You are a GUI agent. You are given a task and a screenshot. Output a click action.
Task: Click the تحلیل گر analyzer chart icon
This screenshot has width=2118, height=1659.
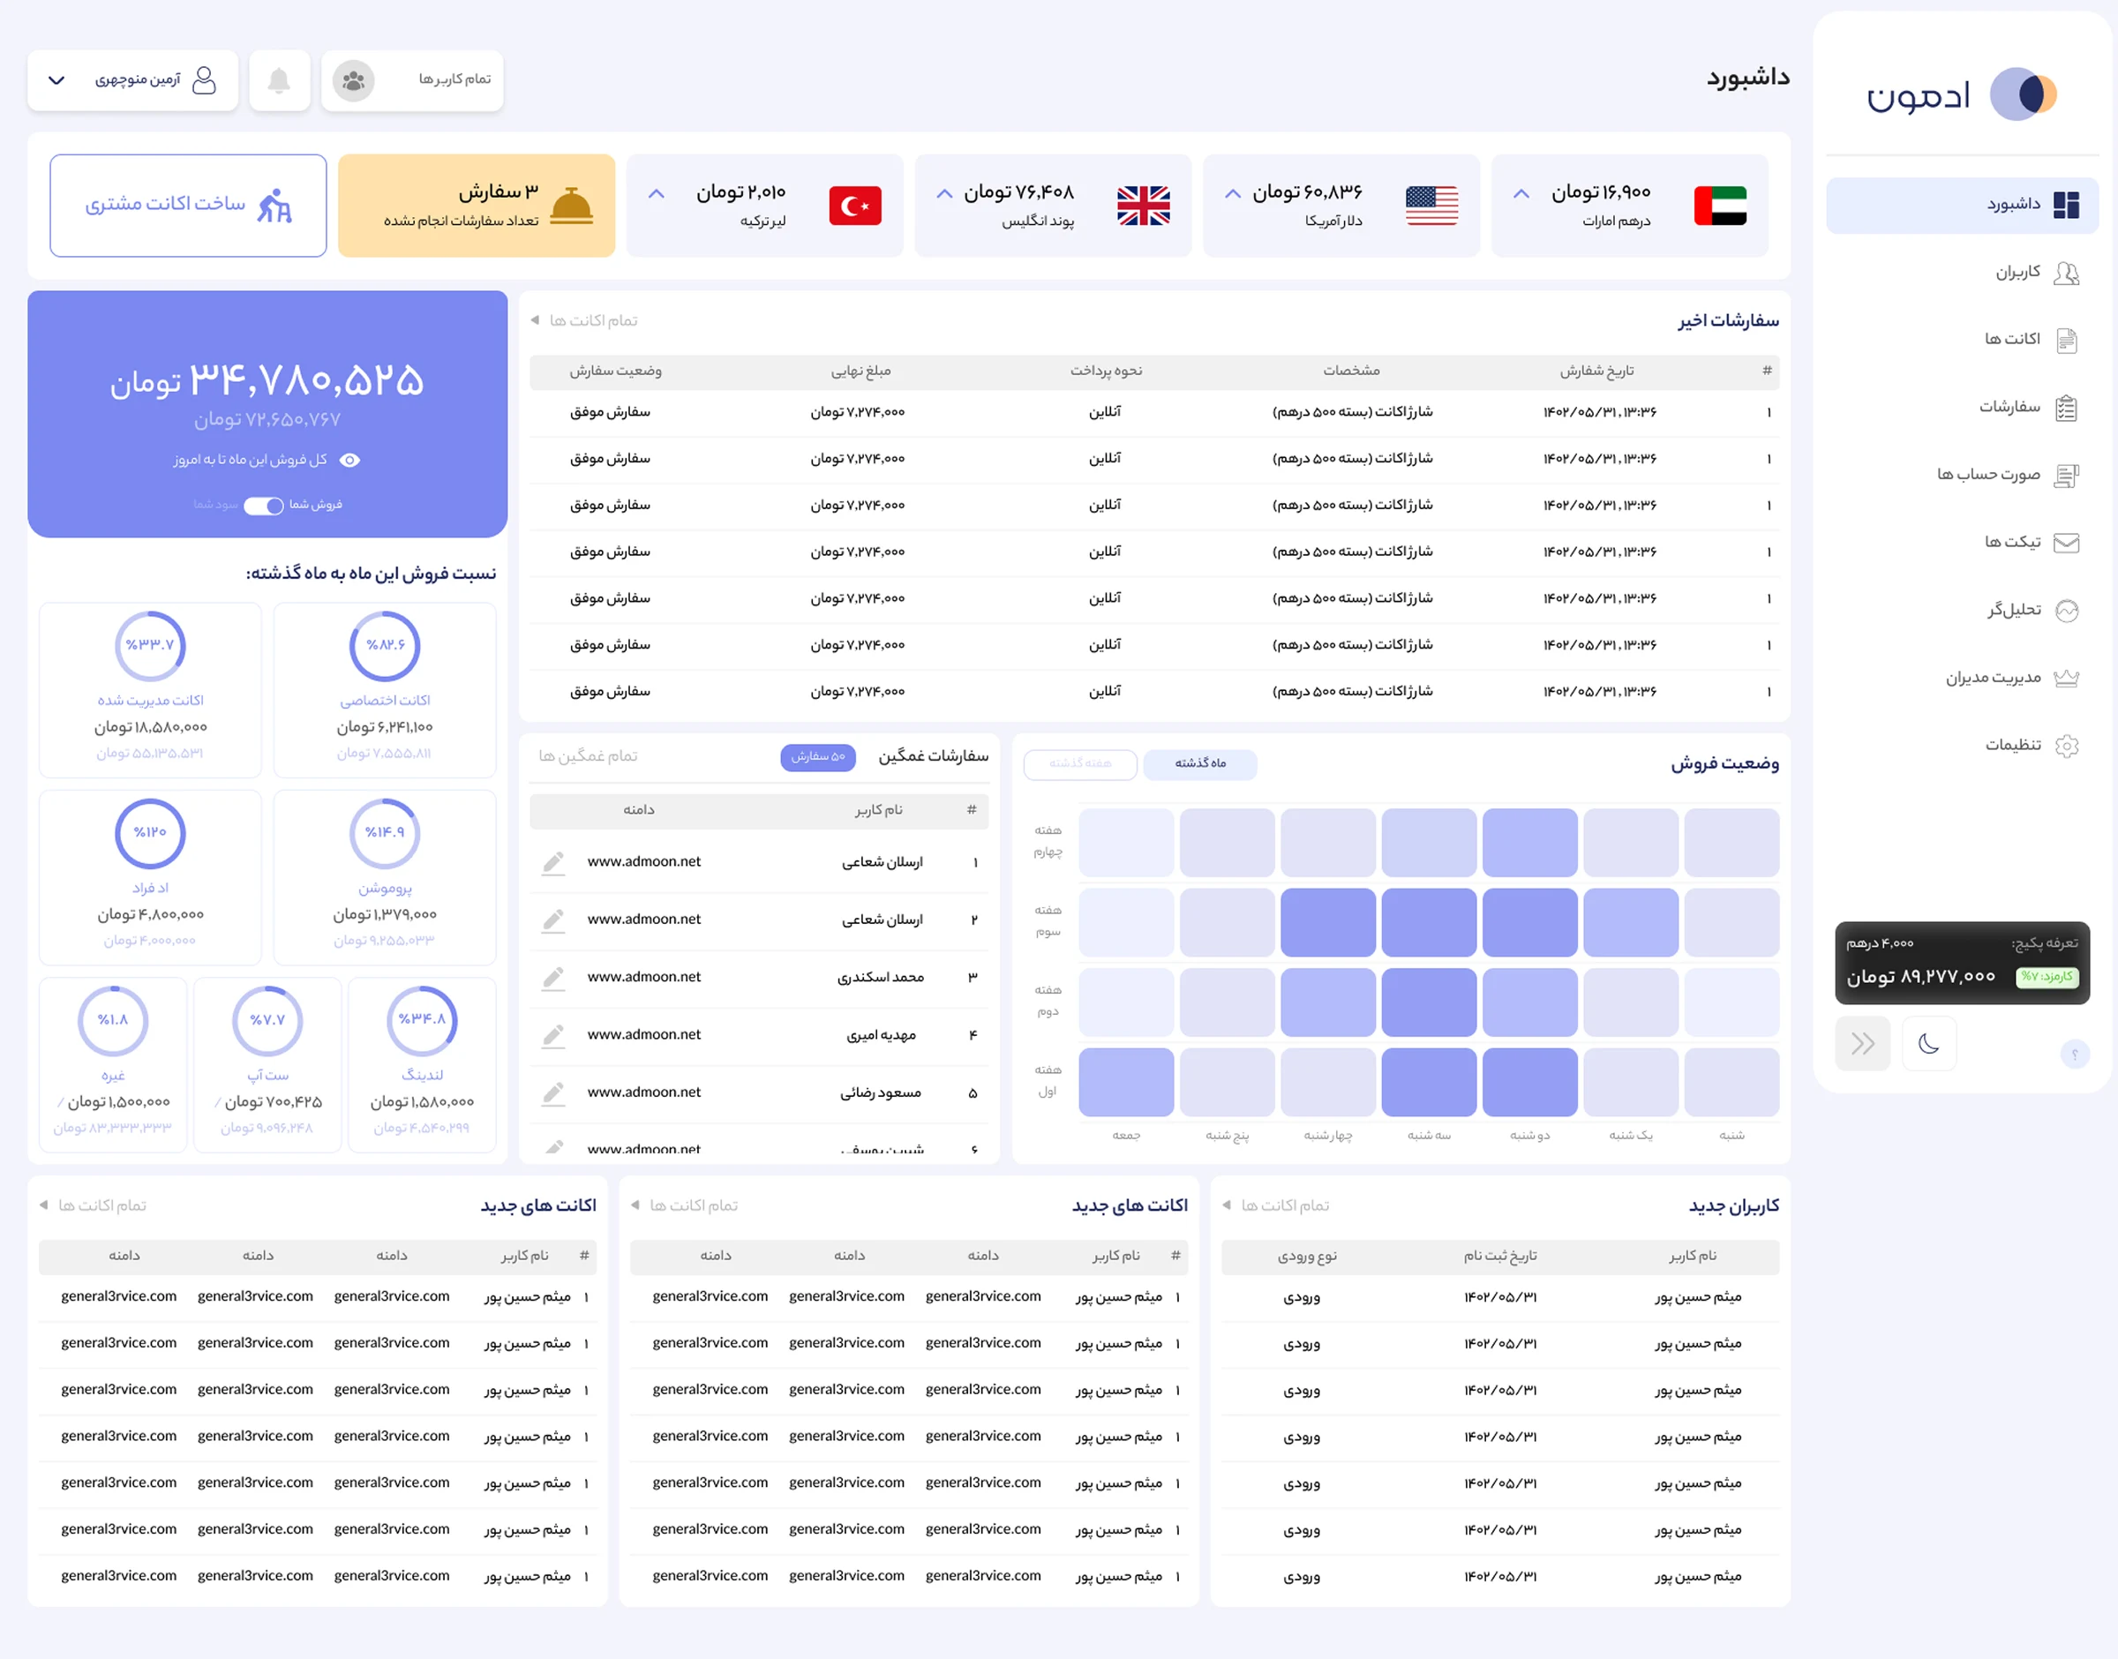2067,610
